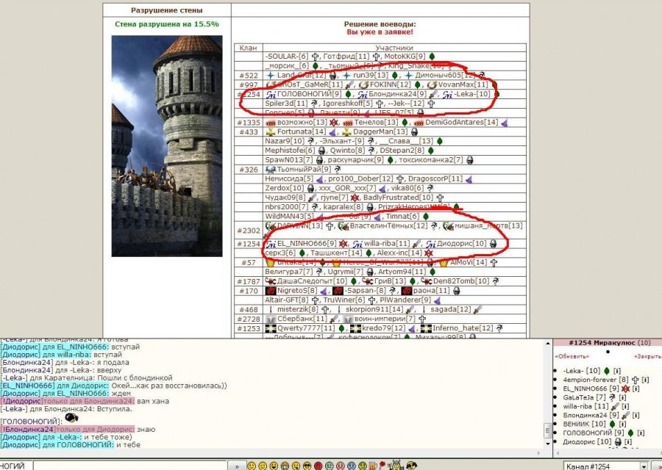Click the helmet icon after DaggerMan[13]
The image size is (662, 470).
(414, 132)
